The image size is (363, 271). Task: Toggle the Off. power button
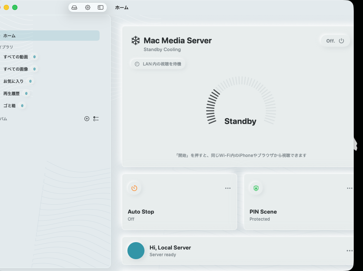335,41
